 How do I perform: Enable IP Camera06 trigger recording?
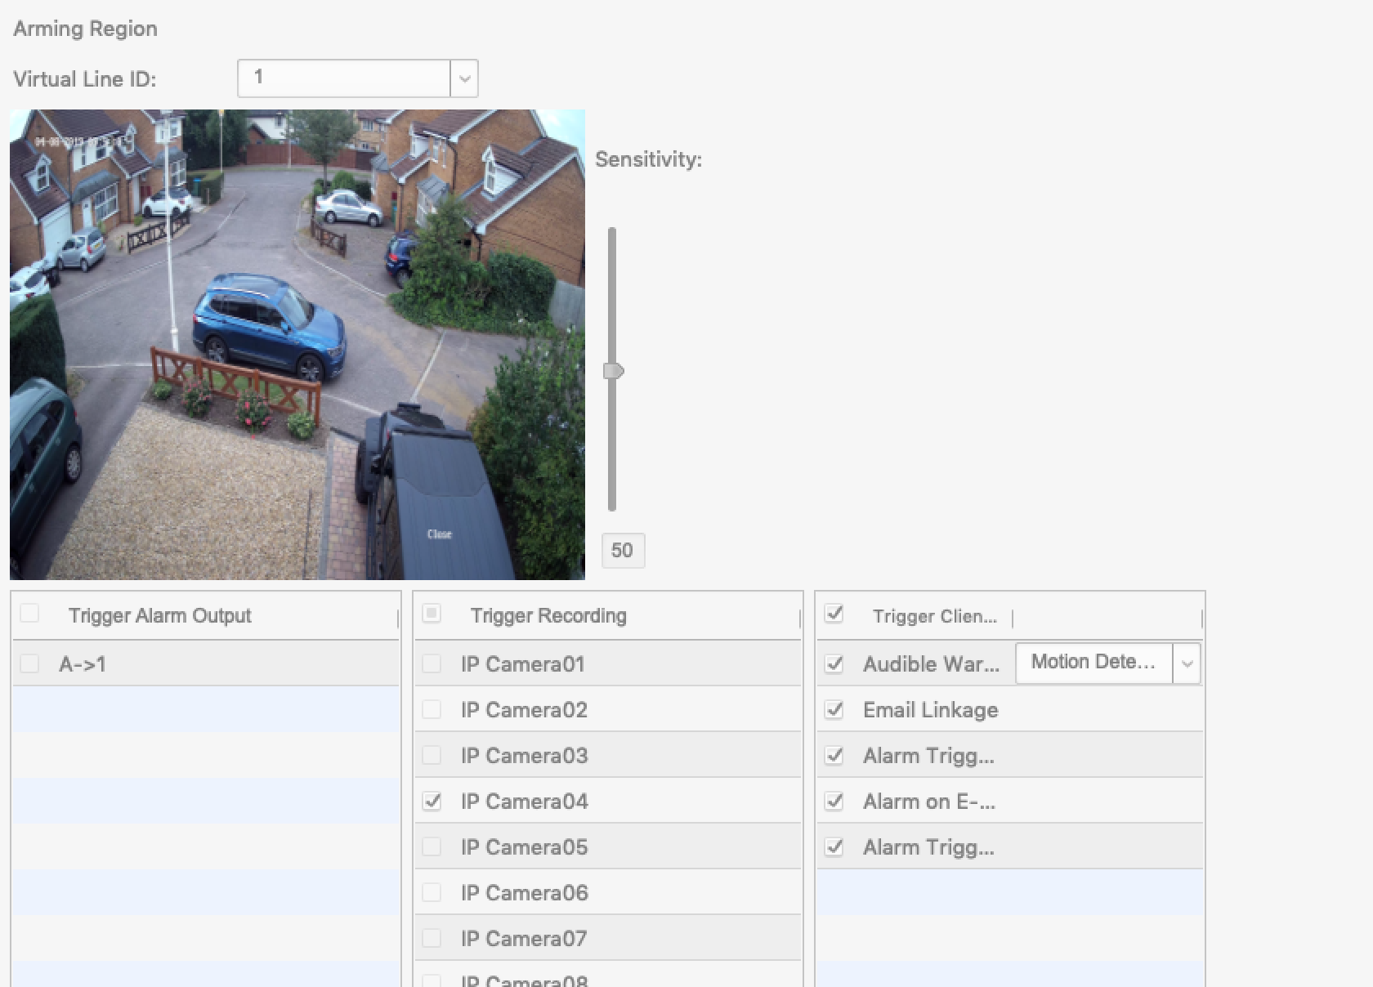click(x=432, y=893)
